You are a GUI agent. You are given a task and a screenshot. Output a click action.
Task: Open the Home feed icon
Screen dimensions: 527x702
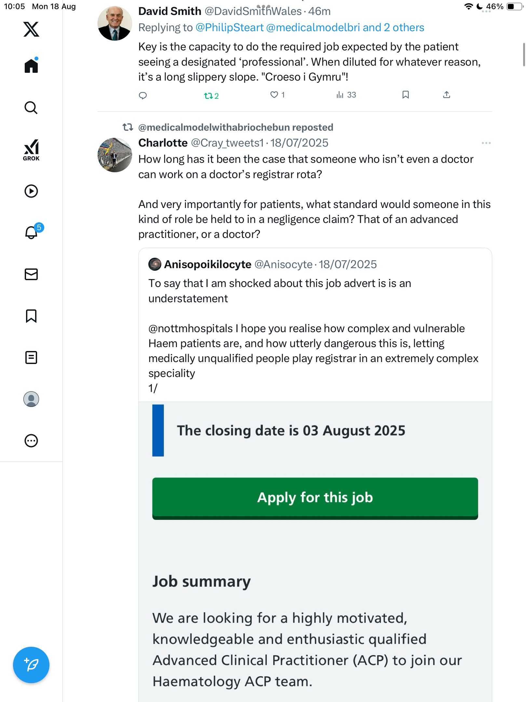click(31, 66)
